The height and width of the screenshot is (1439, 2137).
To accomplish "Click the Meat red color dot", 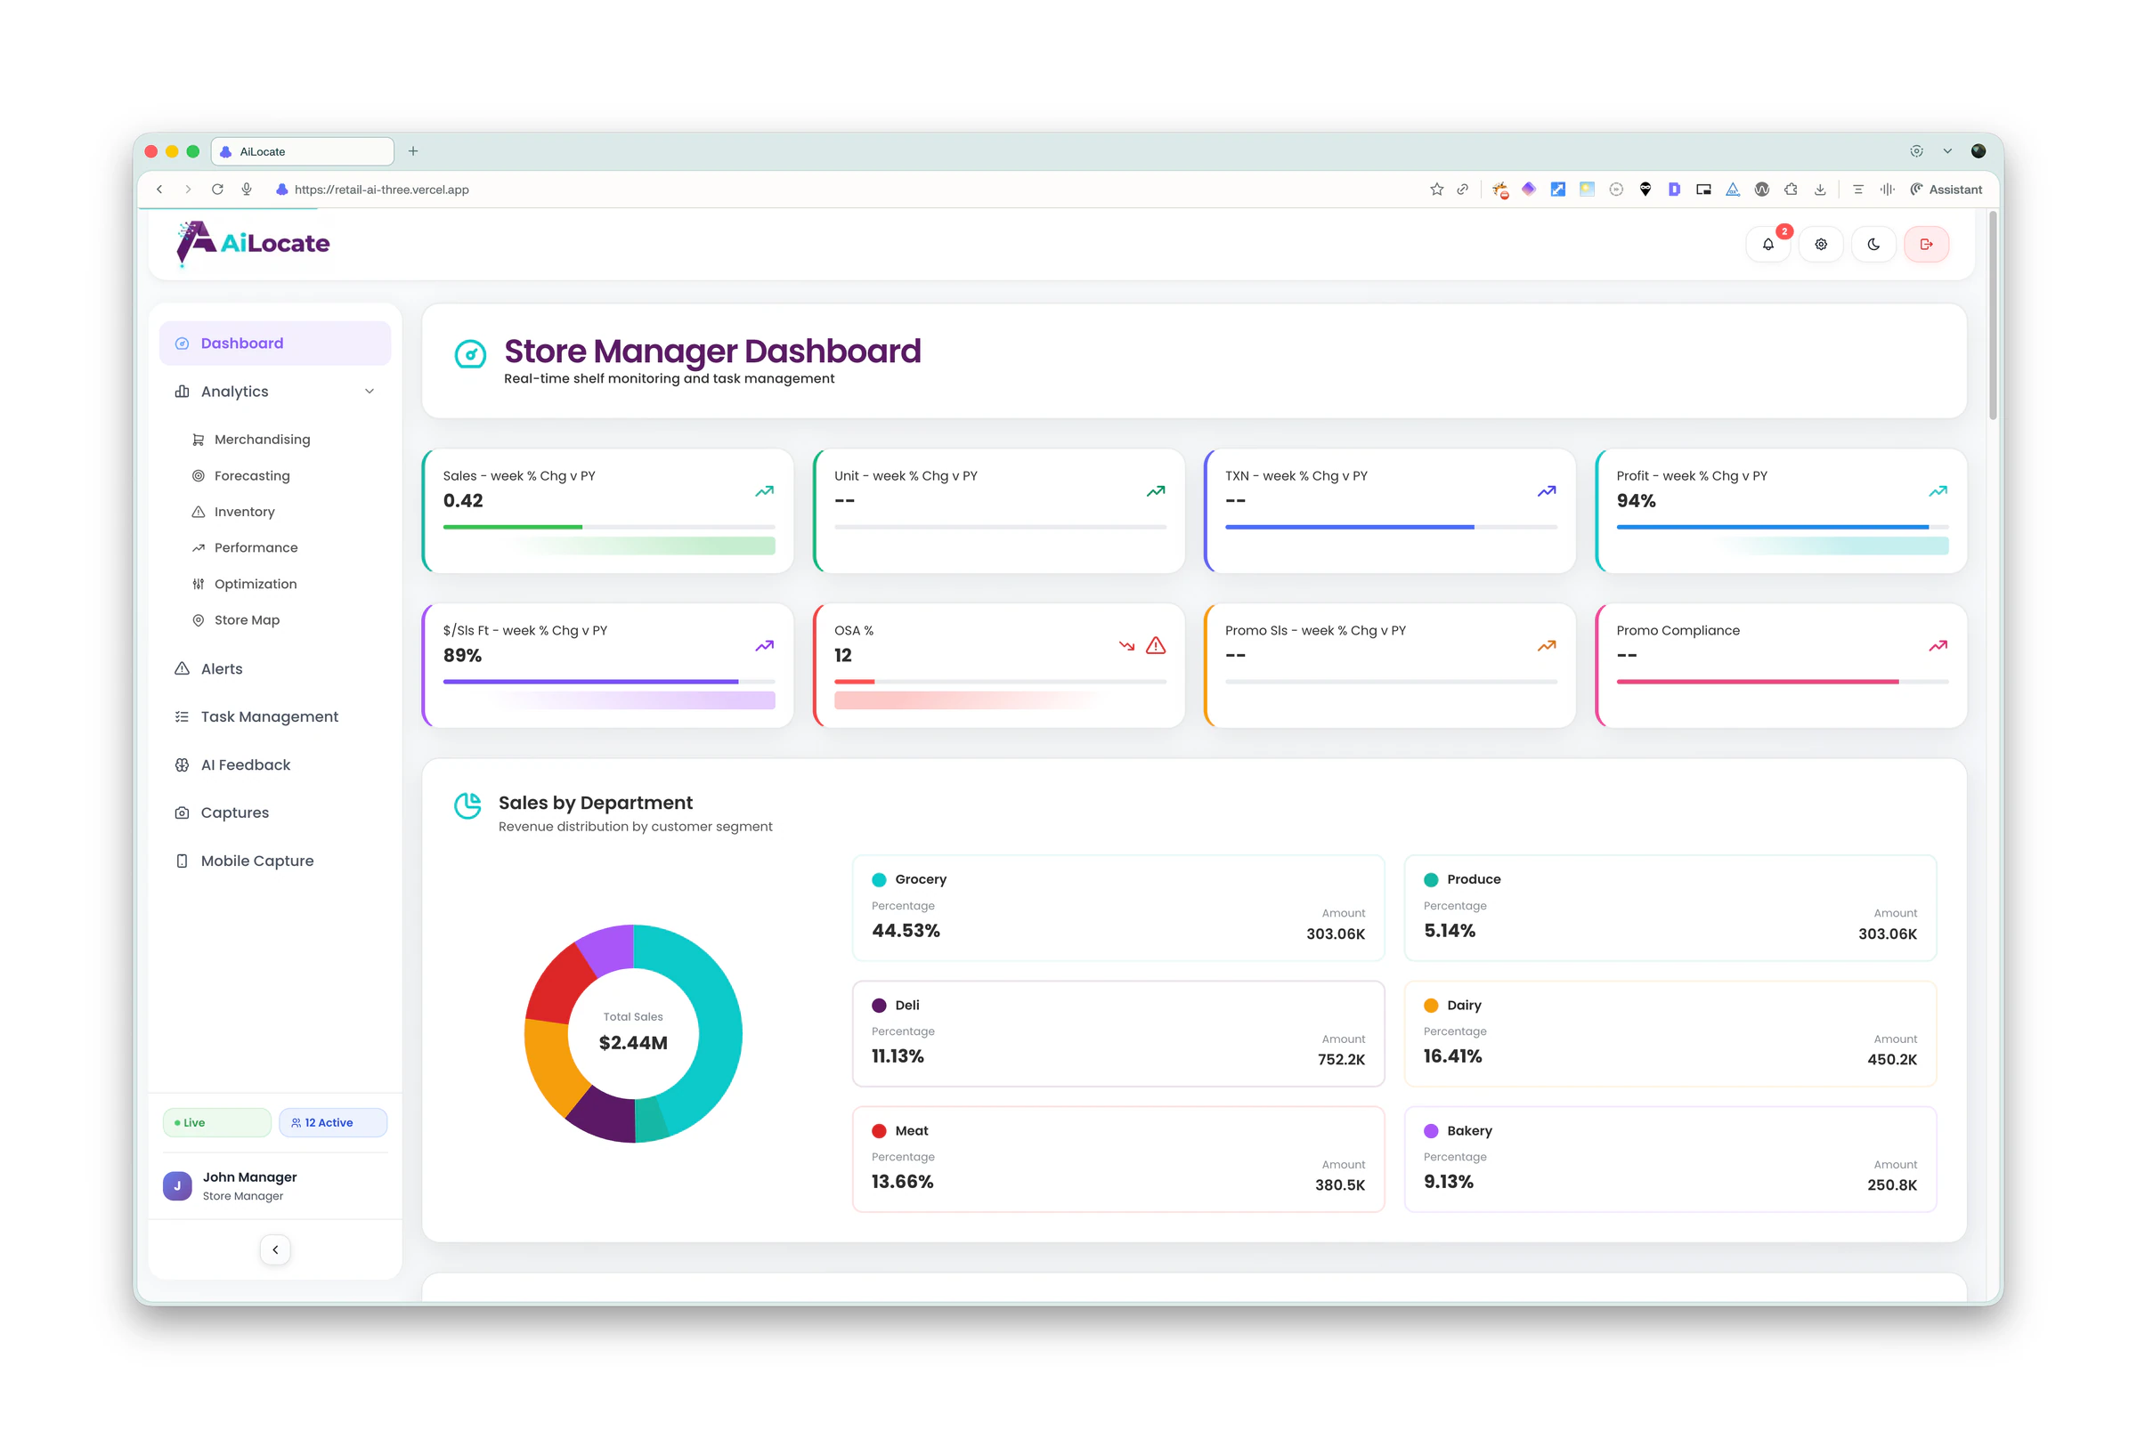I will (879, 1132).
